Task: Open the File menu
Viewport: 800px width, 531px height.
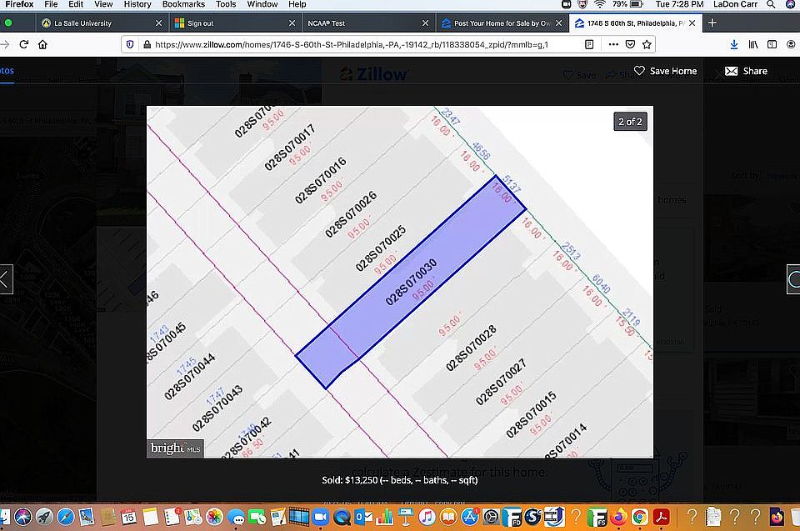Action: [x=51, y=5]
